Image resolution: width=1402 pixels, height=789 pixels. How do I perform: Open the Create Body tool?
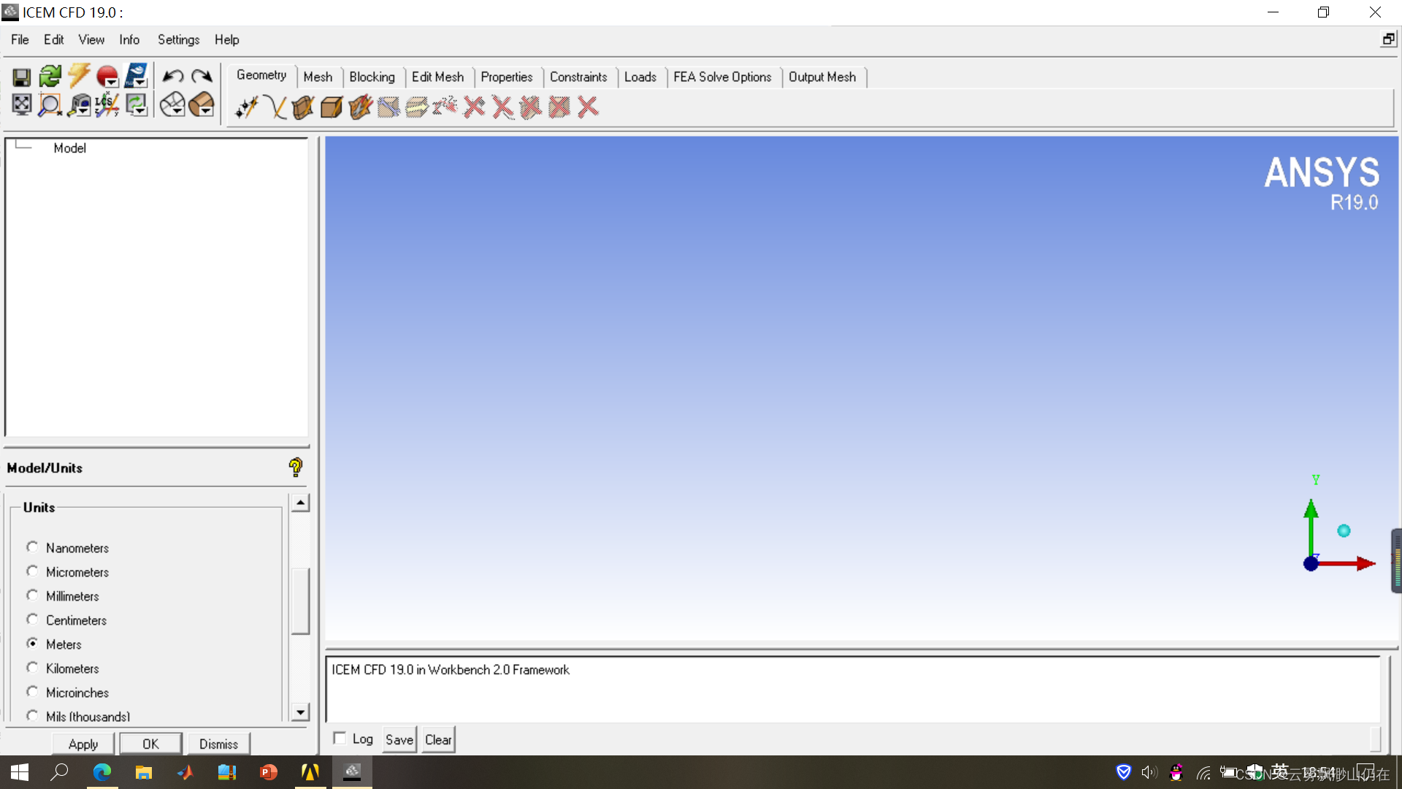[x=331, y=107]
